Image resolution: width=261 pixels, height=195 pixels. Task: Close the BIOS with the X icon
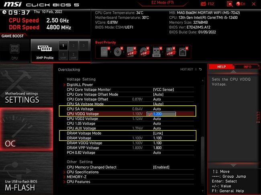tap(254, 4)
